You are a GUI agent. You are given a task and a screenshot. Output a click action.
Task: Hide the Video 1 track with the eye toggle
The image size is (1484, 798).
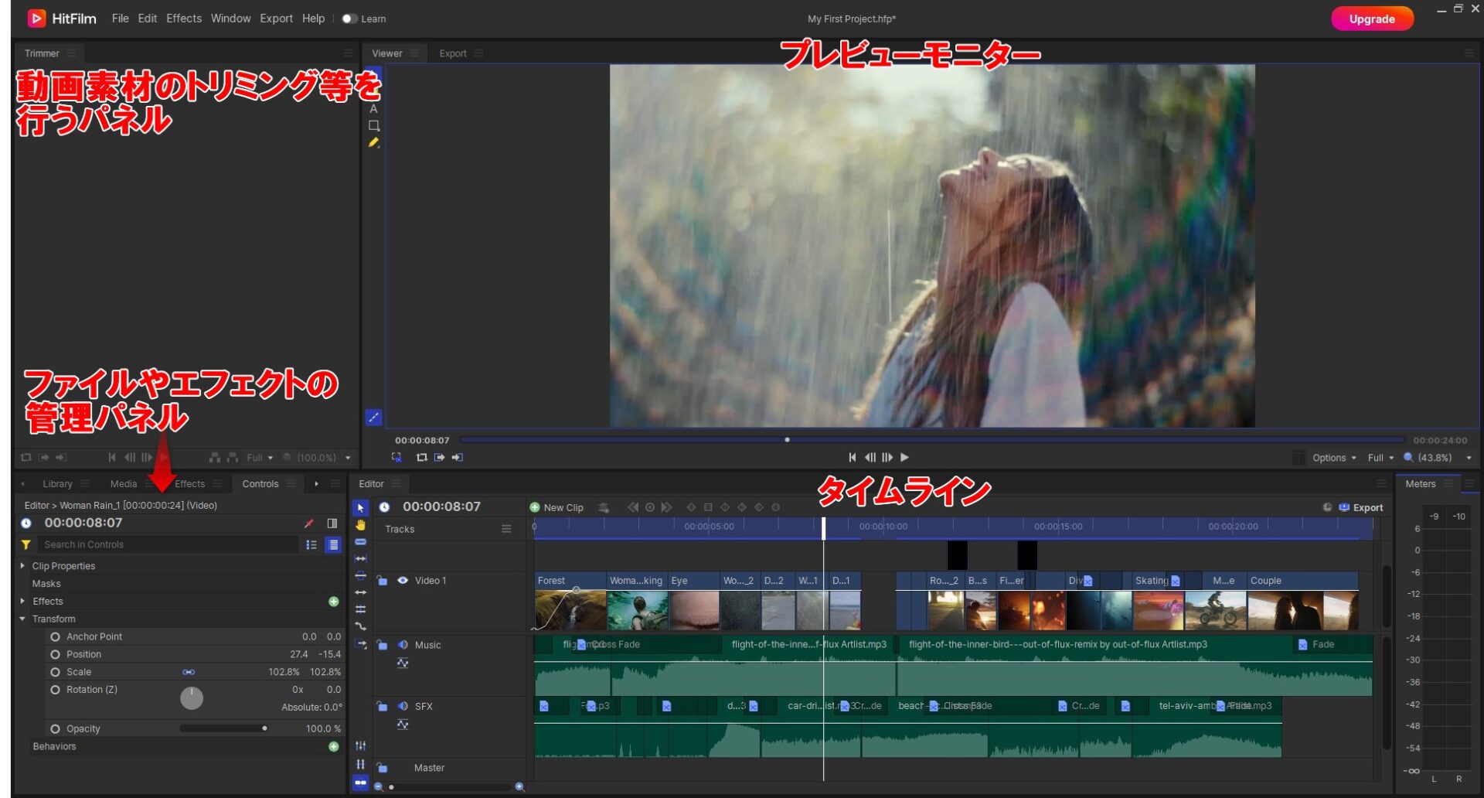point(403,580)
